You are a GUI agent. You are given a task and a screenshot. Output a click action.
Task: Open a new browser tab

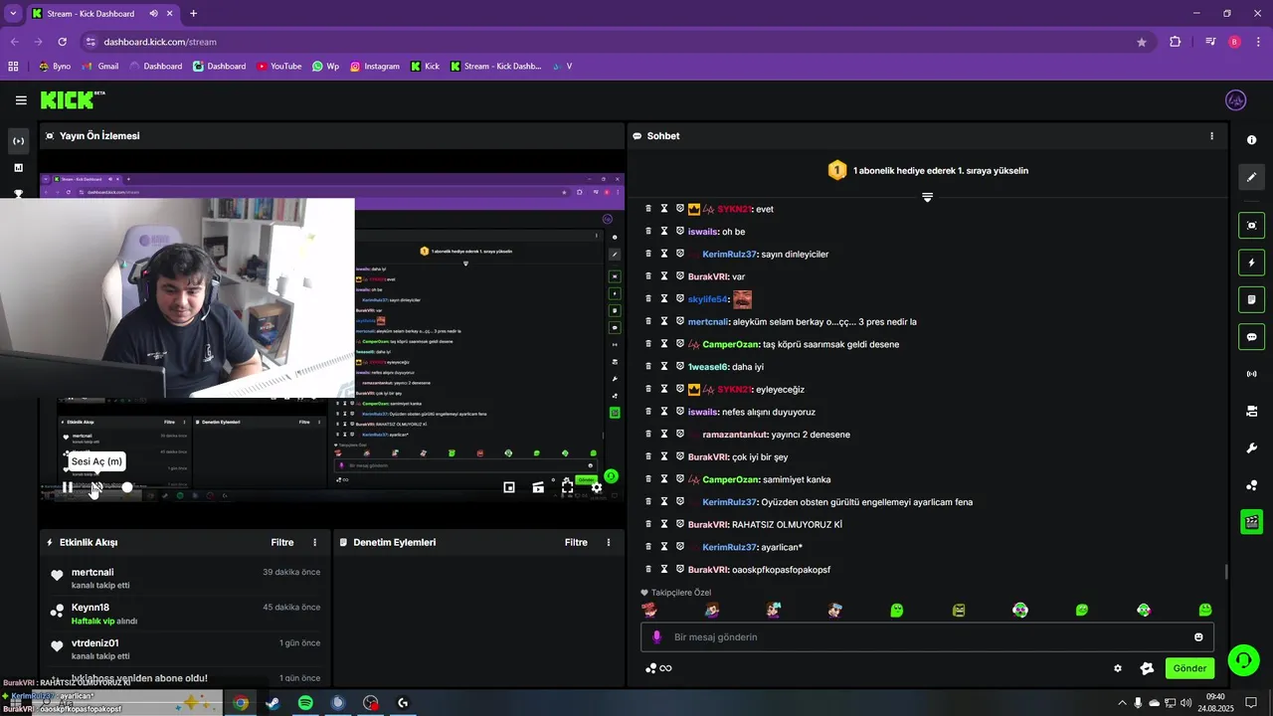(x=193, y=14)
